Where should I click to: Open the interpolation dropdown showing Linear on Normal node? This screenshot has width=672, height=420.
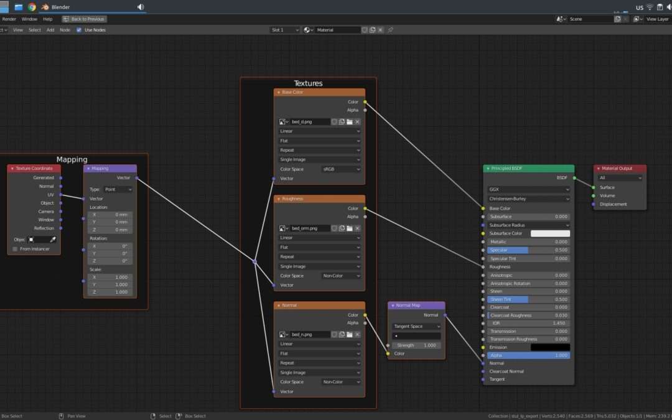point(319,343)
